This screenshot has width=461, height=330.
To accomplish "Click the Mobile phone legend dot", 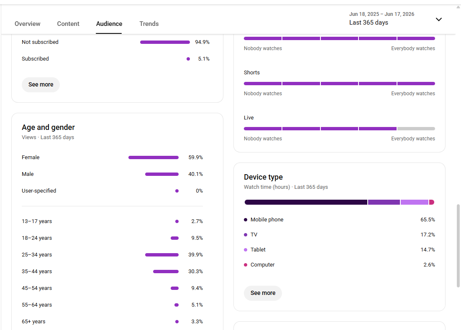I will click(246, 220).
